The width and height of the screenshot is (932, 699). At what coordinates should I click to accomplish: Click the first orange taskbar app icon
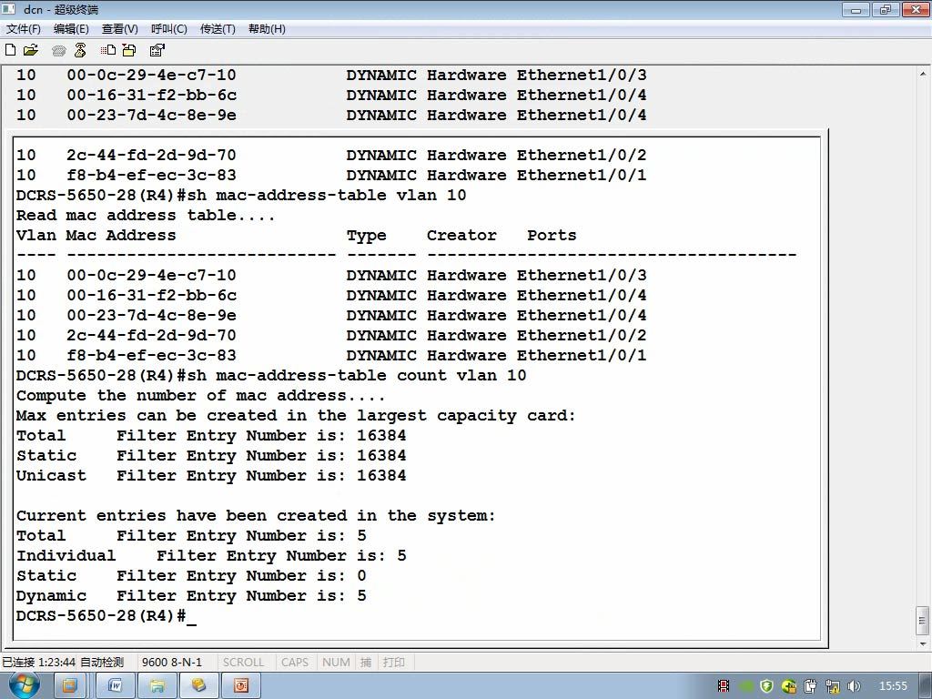point(69,686)
